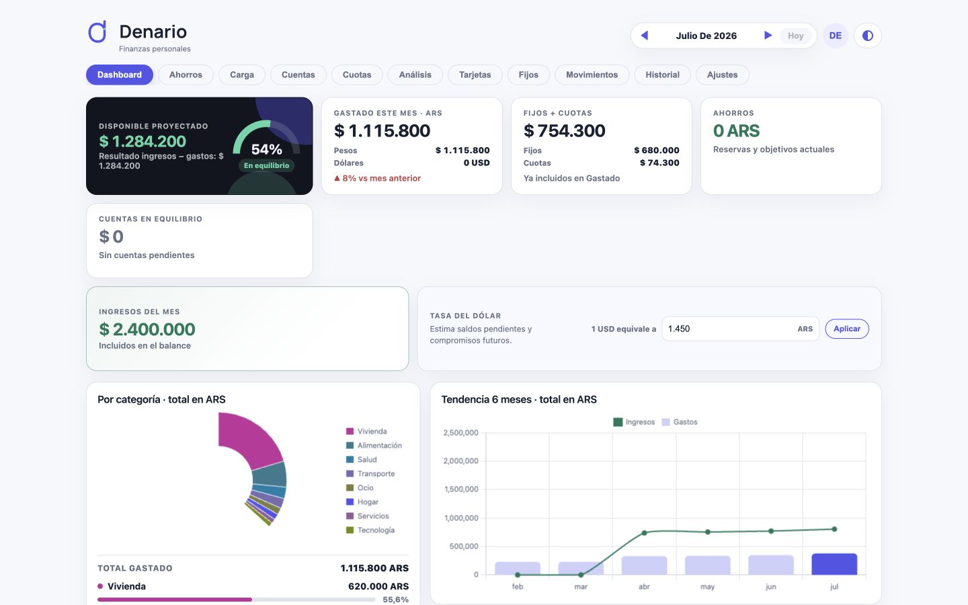
Task: Toggle Hogar legend entry
Action: click(362, 502)
